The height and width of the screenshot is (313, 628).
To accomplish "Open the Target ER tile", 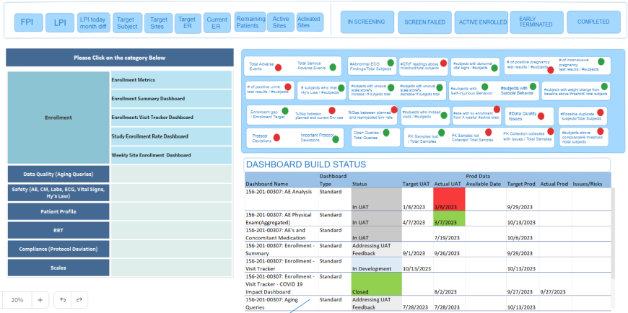I will click(188, 23).
